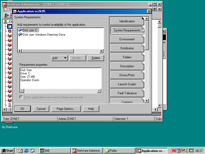This screenshot has height=154, width=205.
Task: Click the My Briefcase desktop label
Action: pyautogui.click(x=10, y=127)
